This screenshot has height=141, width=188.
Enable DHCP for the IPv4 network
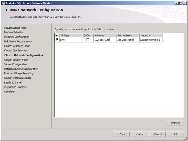coord(88,40)
